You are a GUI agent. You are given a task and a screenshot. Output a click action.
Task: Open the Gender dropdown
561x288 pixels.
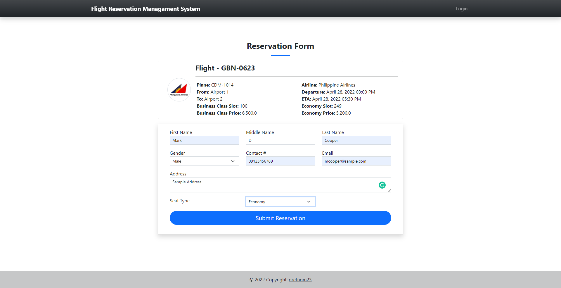tap(204, 161)
